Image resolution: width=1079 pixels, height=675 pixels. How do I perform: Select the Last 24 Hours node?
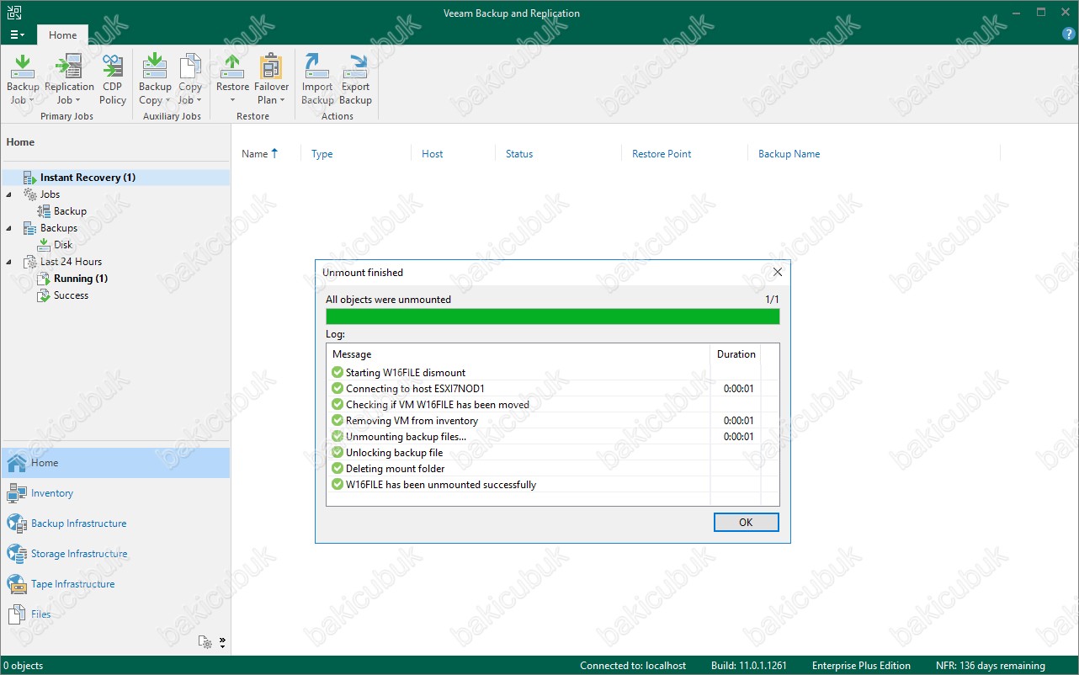[x=71, y=262]
